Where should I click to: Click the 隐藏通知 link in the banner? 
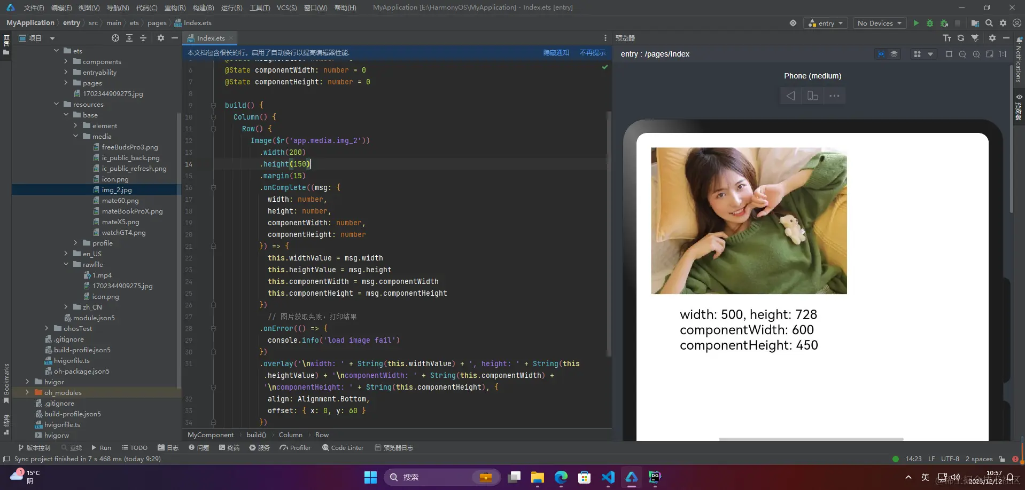pos(556,52)
